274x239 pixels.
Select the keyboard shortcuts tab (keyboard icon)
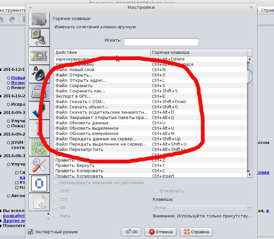tap(37, 92)
